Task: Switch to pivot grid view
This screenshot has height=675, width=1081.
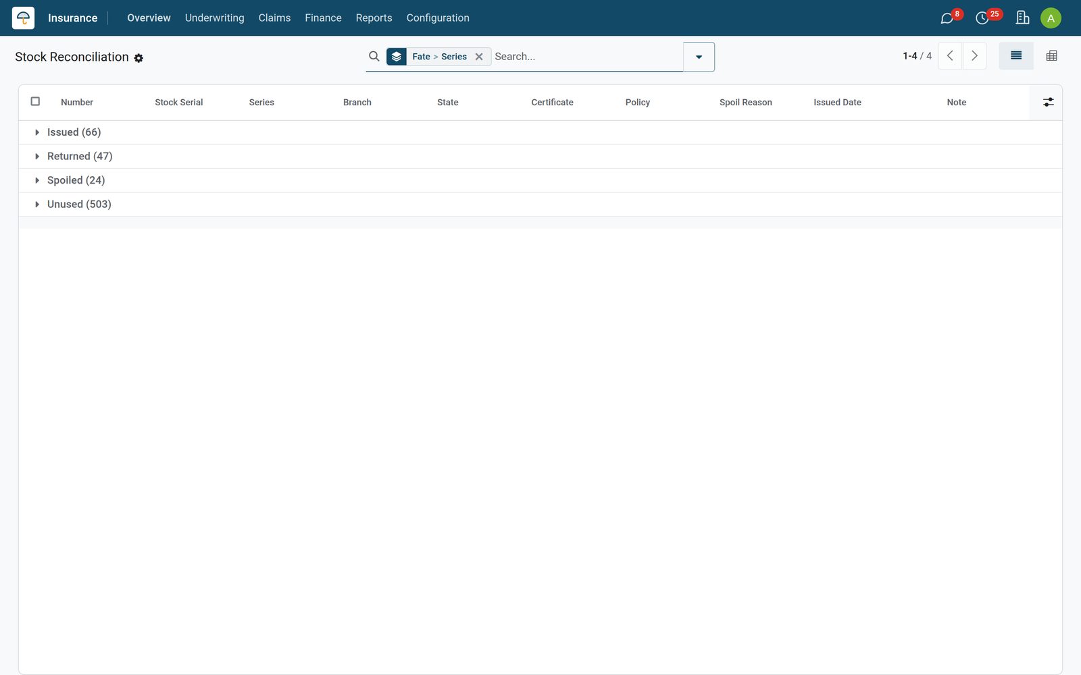Action: [1051, 56]
